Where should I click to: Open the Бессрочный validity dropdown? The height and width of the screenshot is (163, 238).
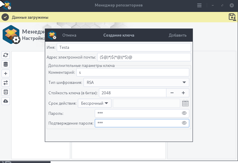point(94,103)
